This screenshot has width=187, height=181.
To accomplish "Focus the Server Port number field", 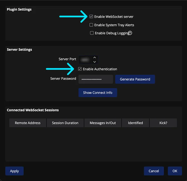I will [85, 60].
